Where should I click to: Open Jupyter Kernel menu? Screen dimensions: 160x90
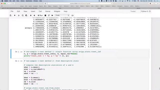[48, 11]
